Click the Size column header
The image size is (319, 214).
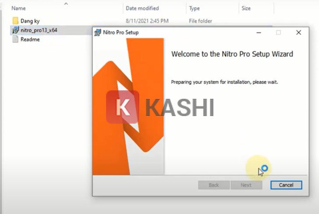pyautogui.click(x=246, y=8)
